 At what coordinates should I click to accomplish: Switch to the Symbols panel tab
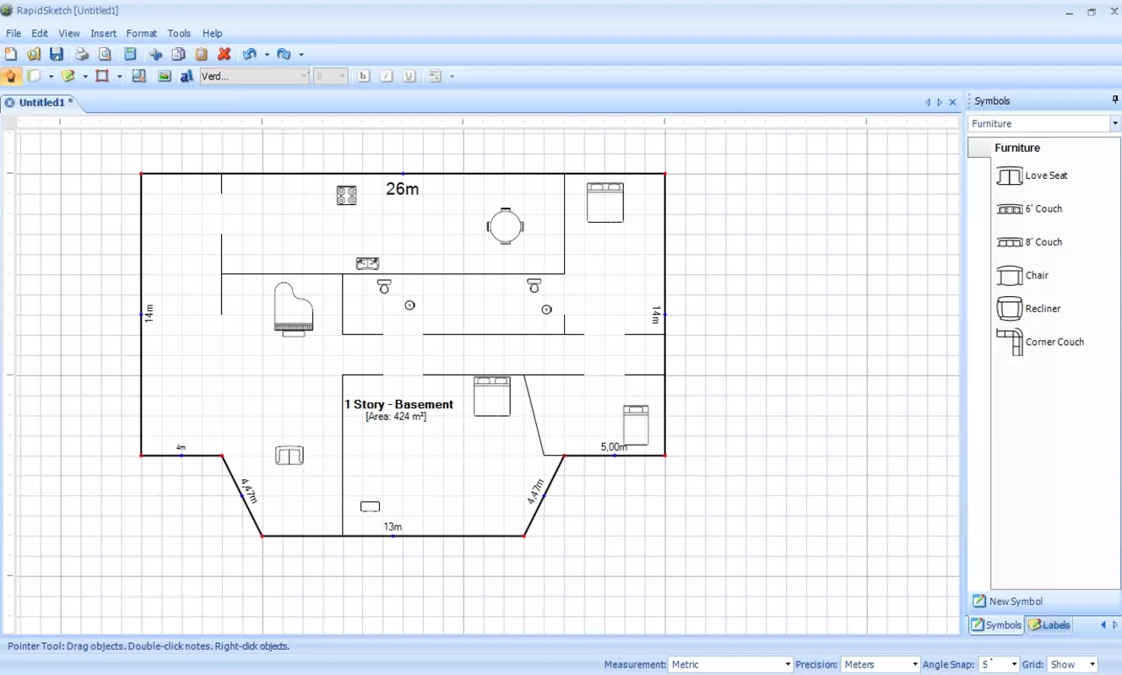(996, 625)
